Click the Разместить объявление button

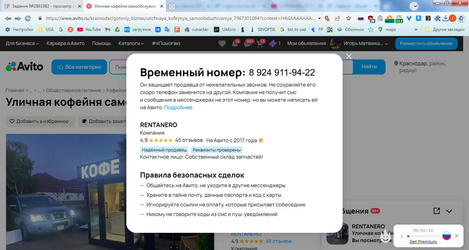(426, 44)
